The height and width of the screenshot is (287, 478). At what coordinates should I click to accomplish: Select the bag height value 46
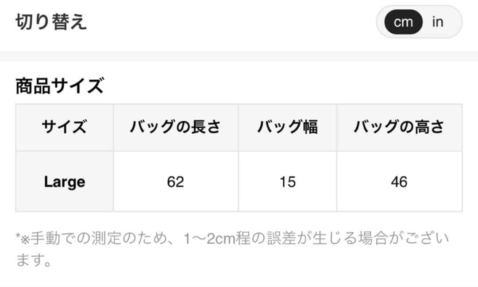click(399, 182)
